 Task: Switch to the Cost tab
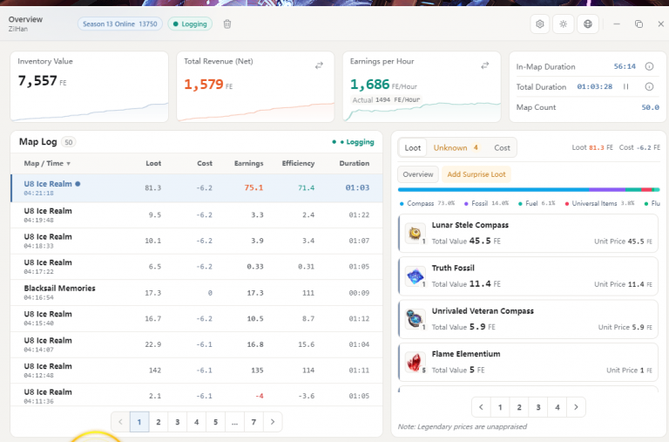click(x=502, y=147)
